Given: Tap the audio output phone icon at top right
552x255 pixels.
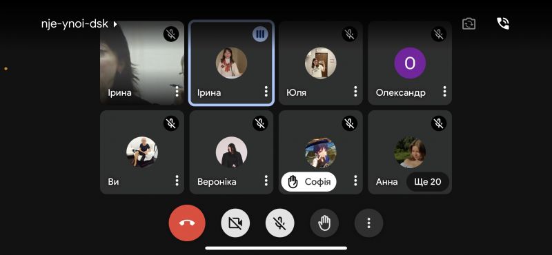Looking at the screenshot, I should pyautogui.click(x=503, y=23).
